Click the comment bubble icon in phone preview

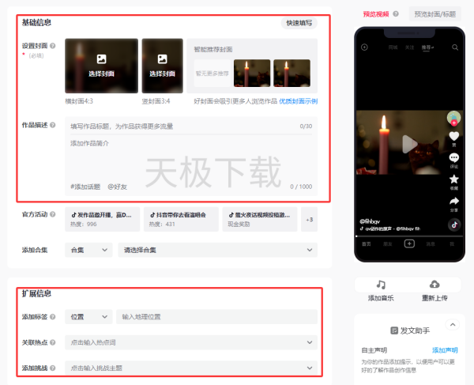pyautogui.click(x=453, y=158)
